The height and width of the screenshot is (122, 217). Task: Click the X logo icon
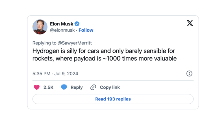point(190,23)
